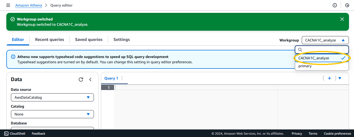Choose the primary workgroup option
The height and width of the screenshot is (137, 354).
(322, 66)
